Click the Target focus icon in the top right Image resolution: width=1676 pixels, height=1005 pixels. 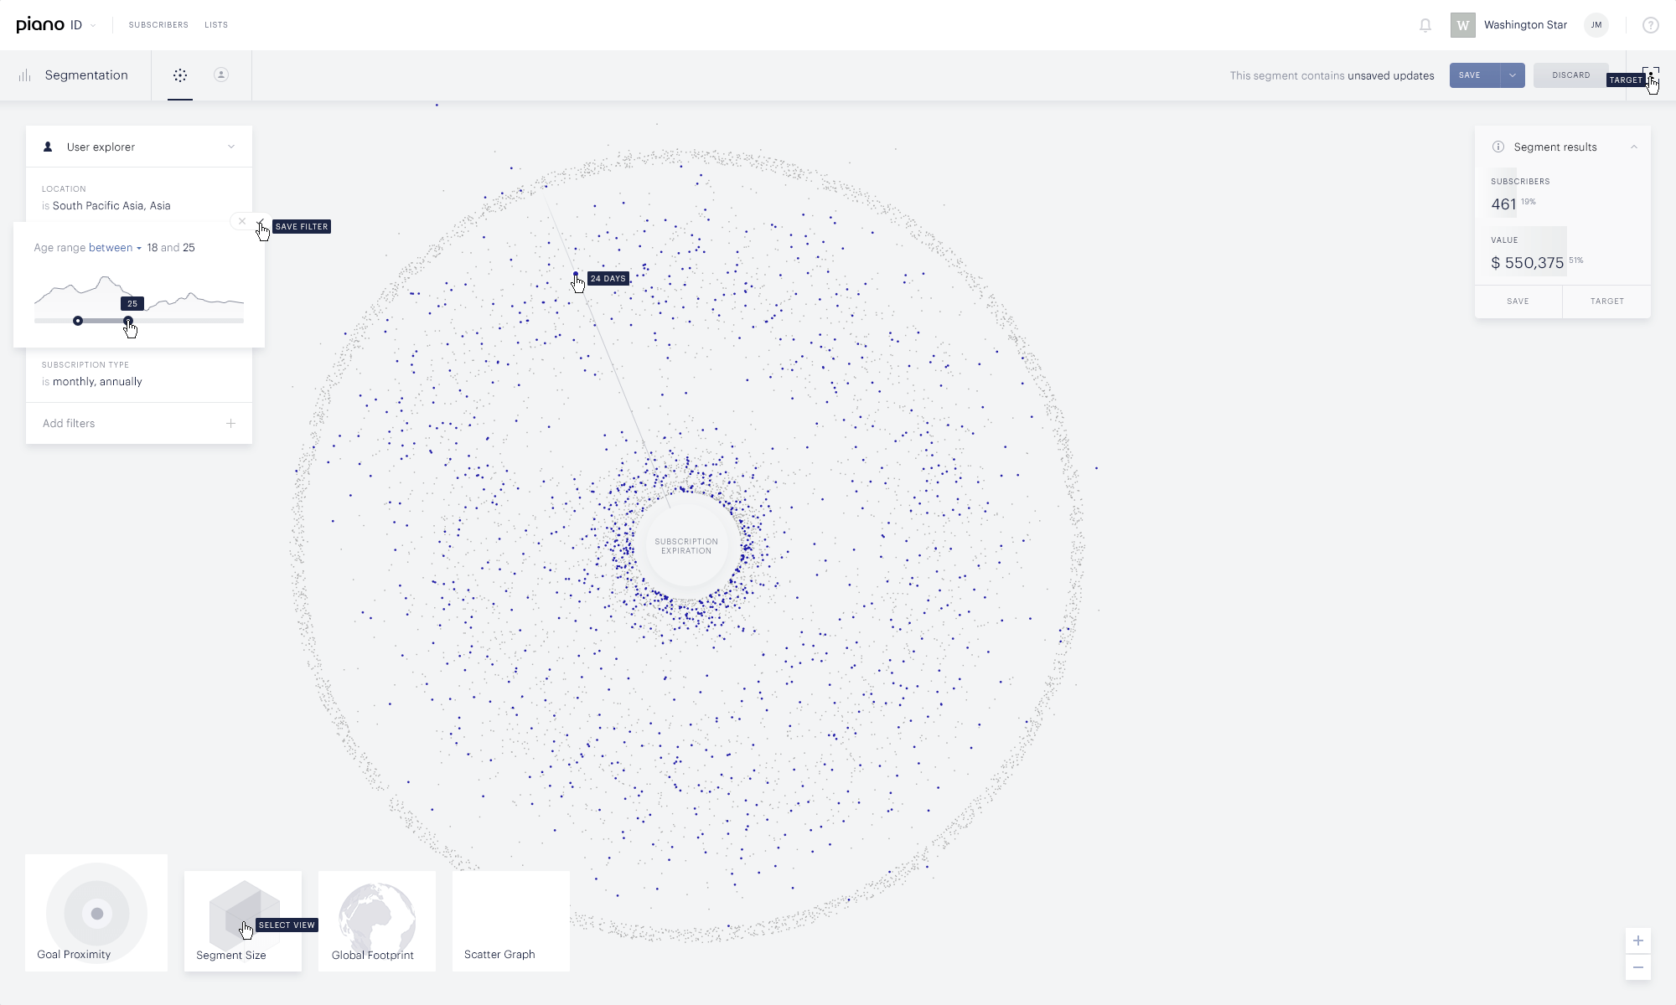[1650, 75]
